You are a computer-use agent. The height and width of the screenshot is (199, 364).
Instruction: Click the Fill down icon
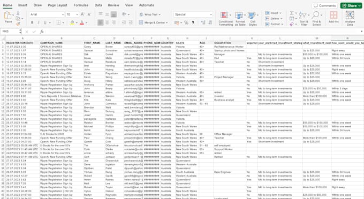coord(292,19)
